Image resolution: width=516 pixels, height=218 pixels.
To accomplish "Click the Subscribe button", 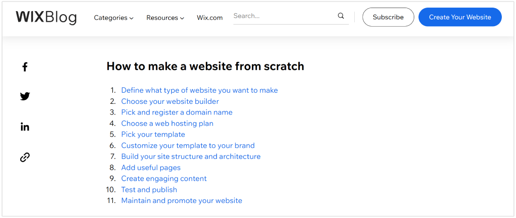I will (x=388, y=17).
